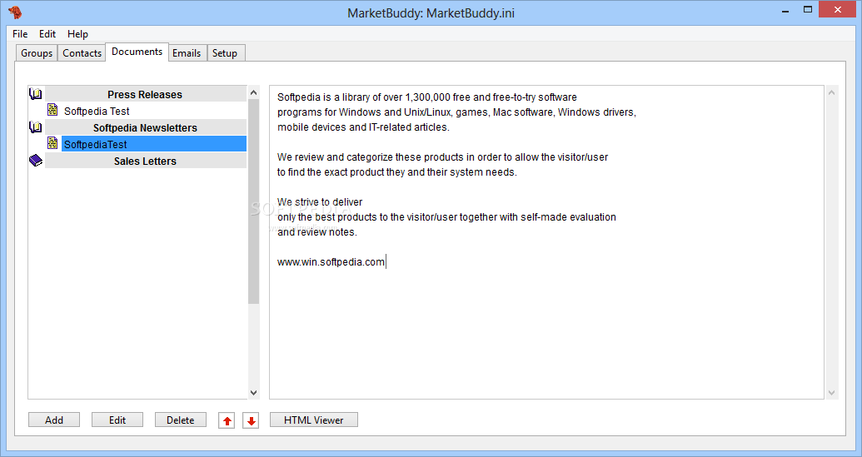
Task: Click the document list scrollbar thumb
Action: click(253, 201)
